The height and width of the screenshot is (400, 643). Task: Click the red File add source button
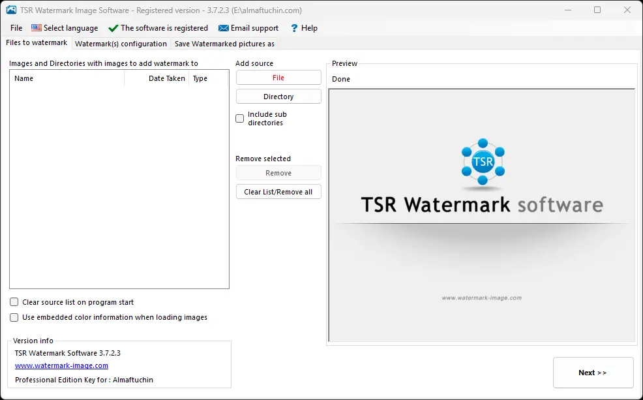(x=278, y=78)
